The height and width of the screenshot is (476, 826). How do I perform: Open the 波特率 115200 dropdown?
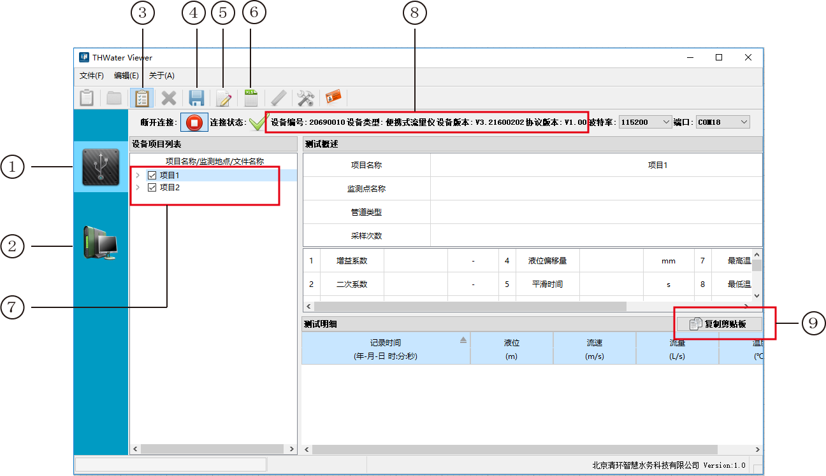(x=646, y=122)
